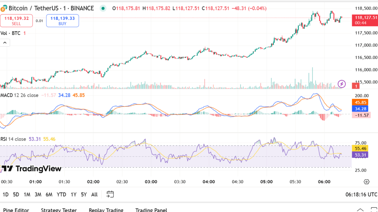Click the 04:30 time axis label
The image size is (378, 212).
237,182
